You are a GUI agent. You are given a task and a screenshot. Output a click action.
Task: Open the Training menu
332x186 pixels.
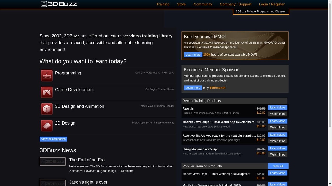163,4
